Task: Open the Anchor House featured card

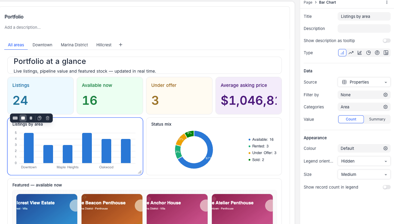Action: [177, 209]
